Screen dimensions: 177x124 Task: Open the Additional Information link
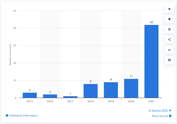pos(24,115)
